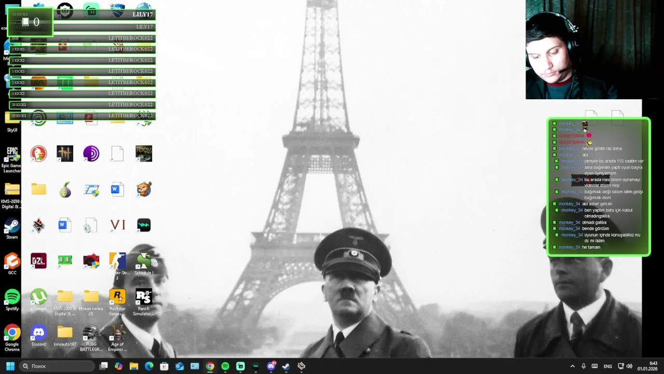This screenshot has height=374, width=664.
Task: Open the DuckDuckGo browser desktop icon
Action: pos(38,154)
